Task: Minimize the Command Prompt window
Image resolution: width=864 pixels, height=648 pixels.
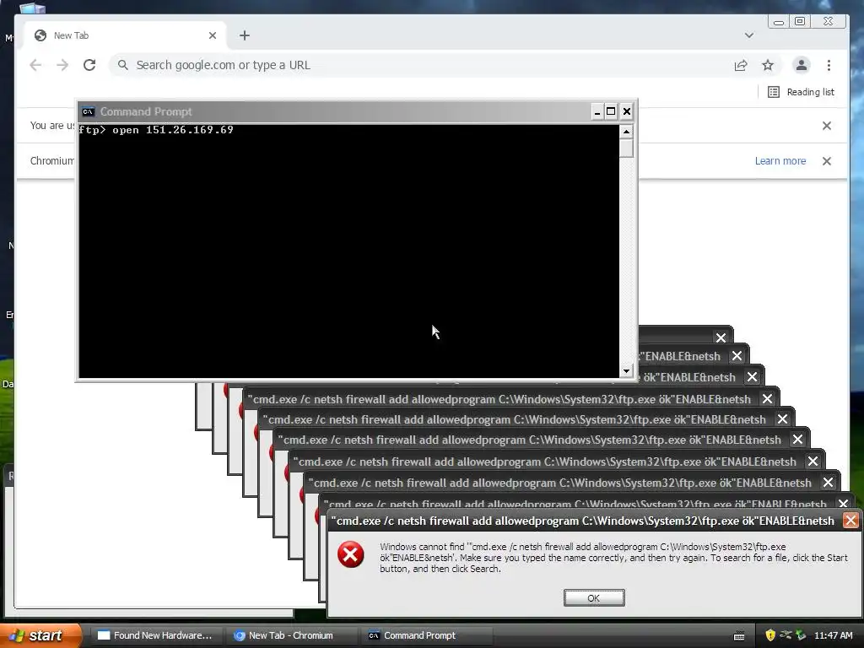Action: (x=597, y=112)
